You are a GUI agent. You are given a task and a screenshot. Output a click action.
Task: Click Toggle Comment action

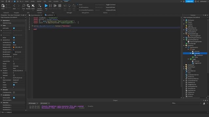(111, 5)
